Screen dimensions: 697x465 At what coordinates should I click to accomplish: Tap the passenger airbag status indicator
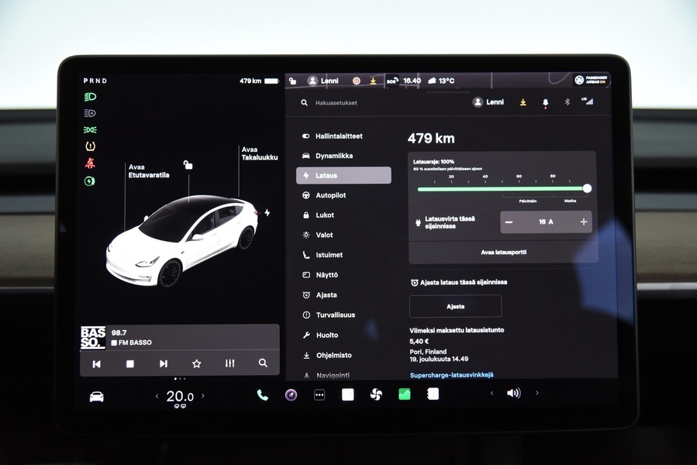(x=591, y=80)
